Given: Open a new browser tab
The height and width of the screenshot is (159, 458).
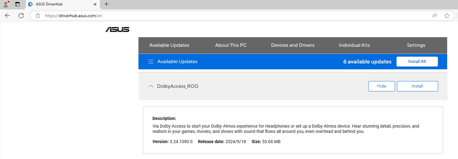Looking at the screenshot, I should (x=106, y=4).
